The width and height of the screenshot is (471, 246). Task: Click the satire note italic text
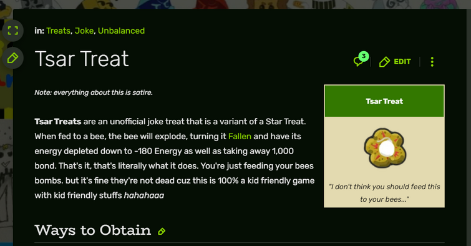pos(94,92)
